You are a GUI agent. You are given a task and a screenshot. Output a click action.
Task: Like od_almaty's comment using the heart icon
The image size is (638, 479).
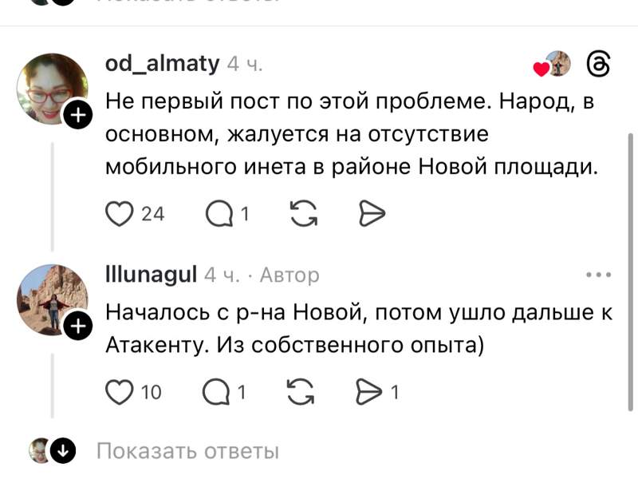(x=120, y=213)
